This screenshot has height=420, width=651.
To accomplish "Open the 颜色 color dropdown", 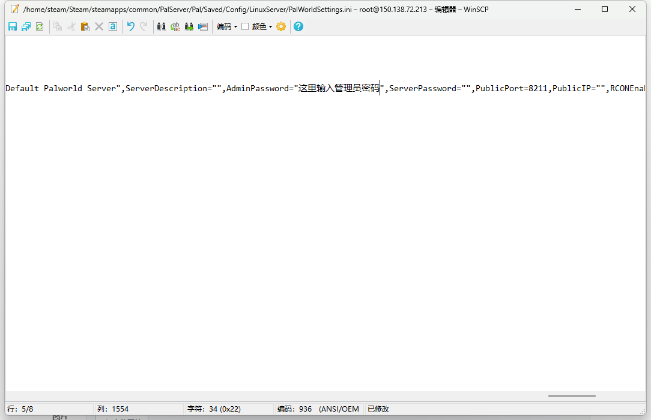I will click(262, 26).
